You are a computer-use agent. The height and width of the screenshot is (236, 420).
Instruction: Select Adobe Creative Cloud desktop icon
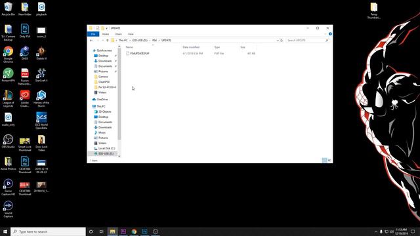(x=25, y=99)
